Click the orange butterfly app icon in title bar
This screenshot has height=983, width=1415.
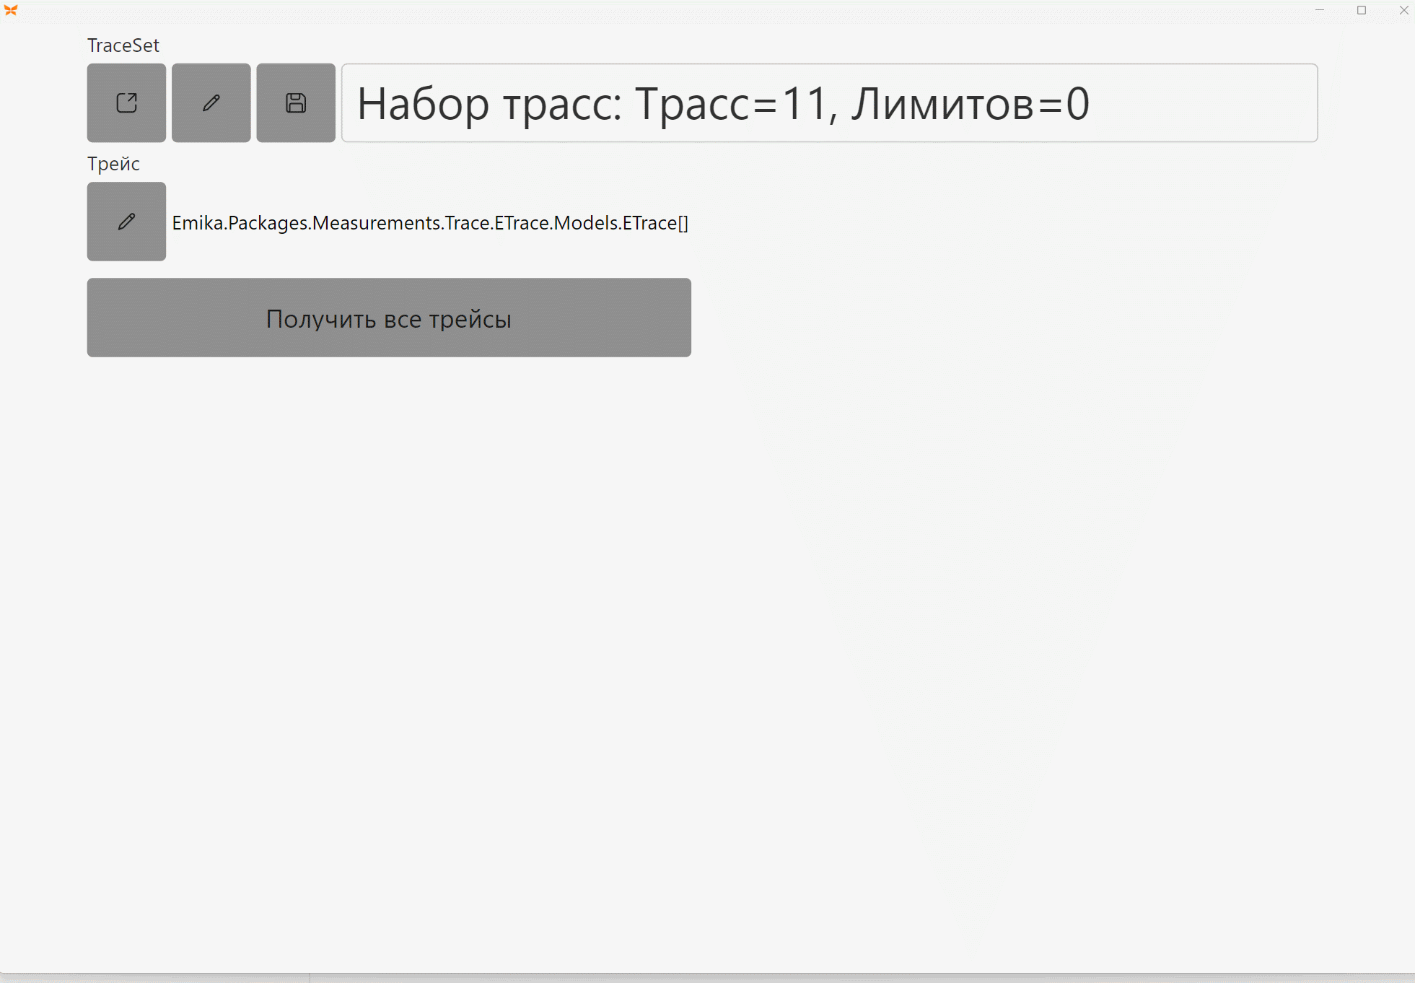11,10
